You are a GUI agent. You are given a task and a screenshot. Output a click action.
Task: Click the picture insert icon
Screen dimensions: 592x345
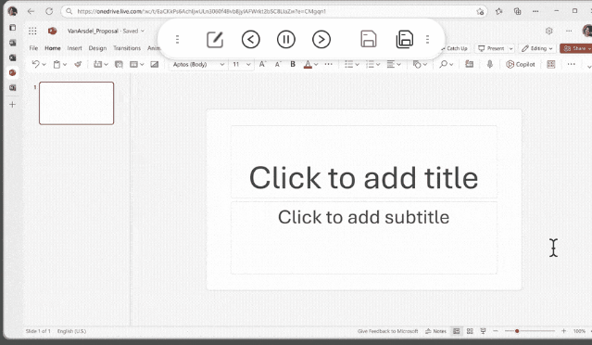[x=155, y=64]
